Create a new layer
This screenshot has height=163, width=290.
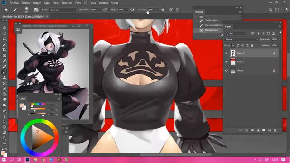[x=270, y=130]
